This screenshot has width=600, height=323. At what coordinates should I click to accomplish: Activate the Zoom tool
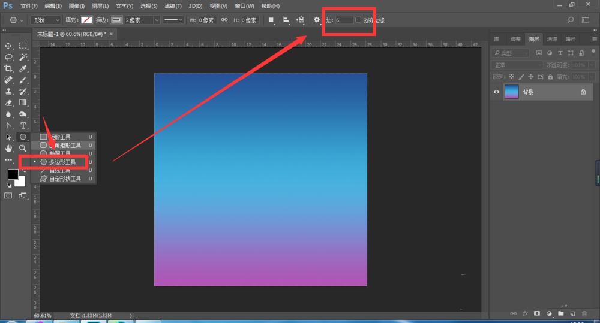23,148
